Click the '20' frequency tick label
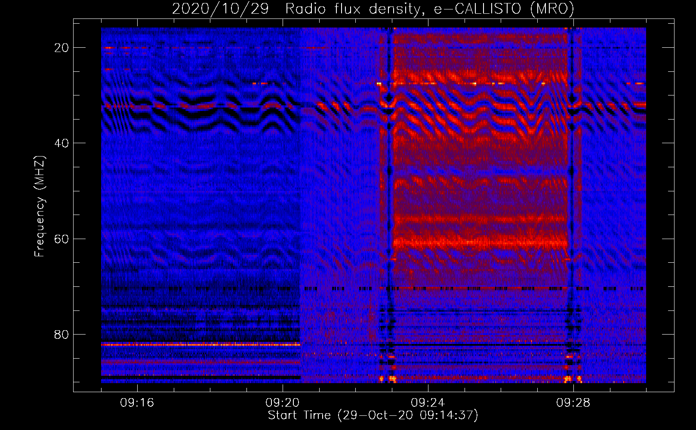Image resolution: width=696 pixels, height=430 pixels. [62, 48]
